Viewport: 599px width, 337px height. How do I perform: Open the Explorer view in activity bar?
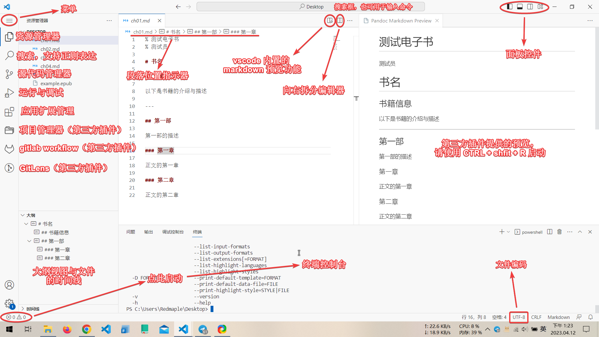pyautogui.click(x=9, y=37)
